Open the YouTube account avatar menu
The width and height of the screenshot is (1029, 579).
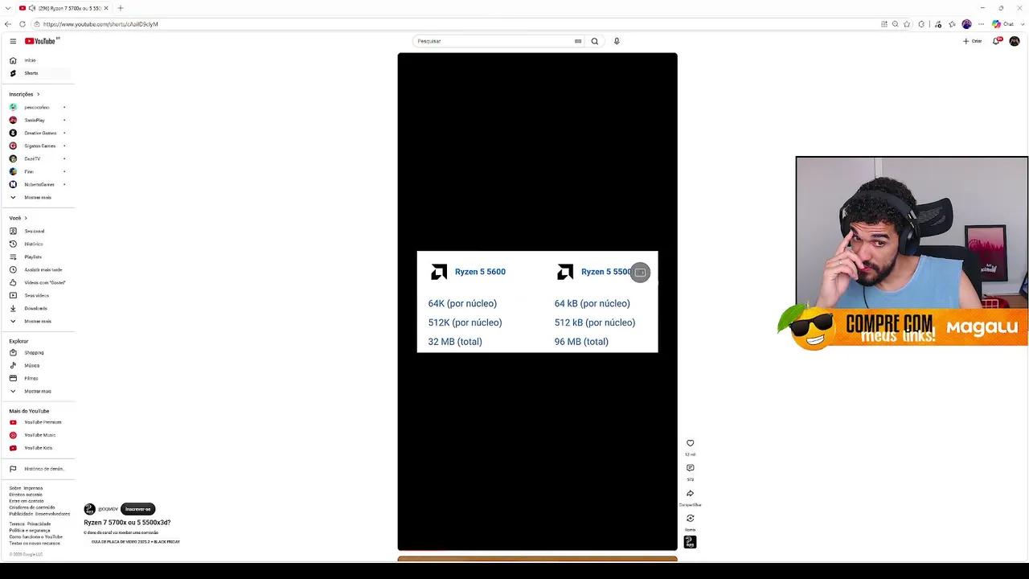point(1015,41)
